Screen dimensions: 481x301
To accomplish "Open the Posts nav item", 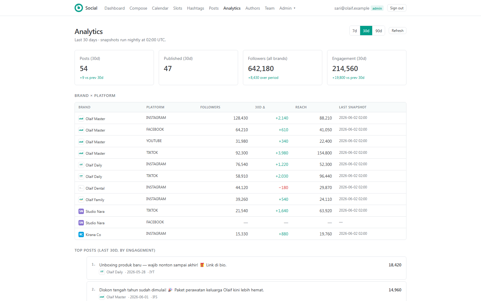I will [214, 8].
